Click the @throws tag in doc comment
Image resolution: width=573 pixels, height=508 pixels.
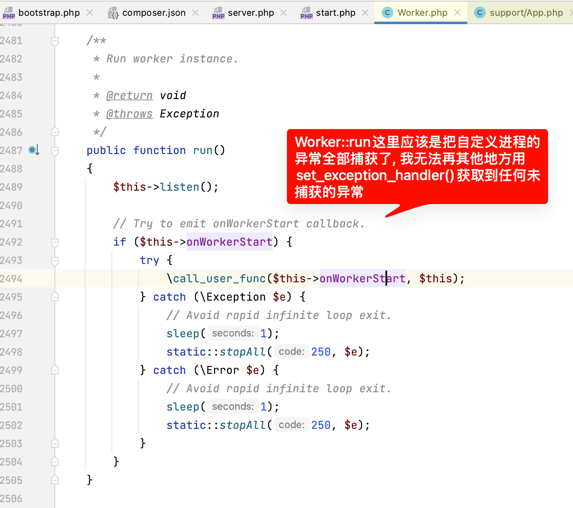coord(129,114)
